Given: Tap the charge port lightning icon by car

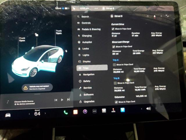Looking at the screenshot, I should click(66, 51).
